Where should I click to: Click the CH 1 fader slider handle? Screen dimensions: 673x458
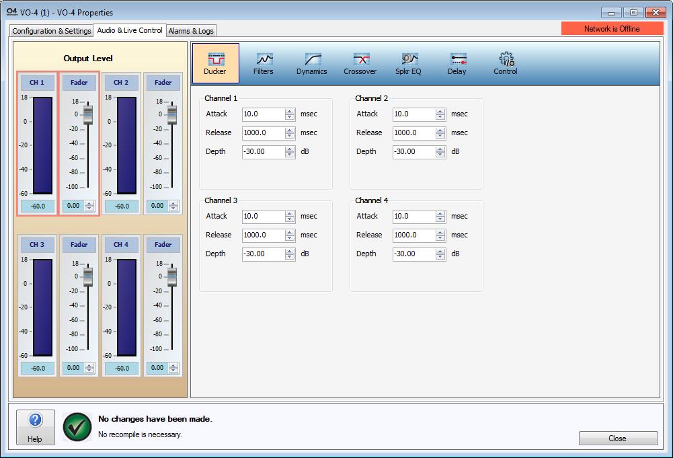(88, 115)
